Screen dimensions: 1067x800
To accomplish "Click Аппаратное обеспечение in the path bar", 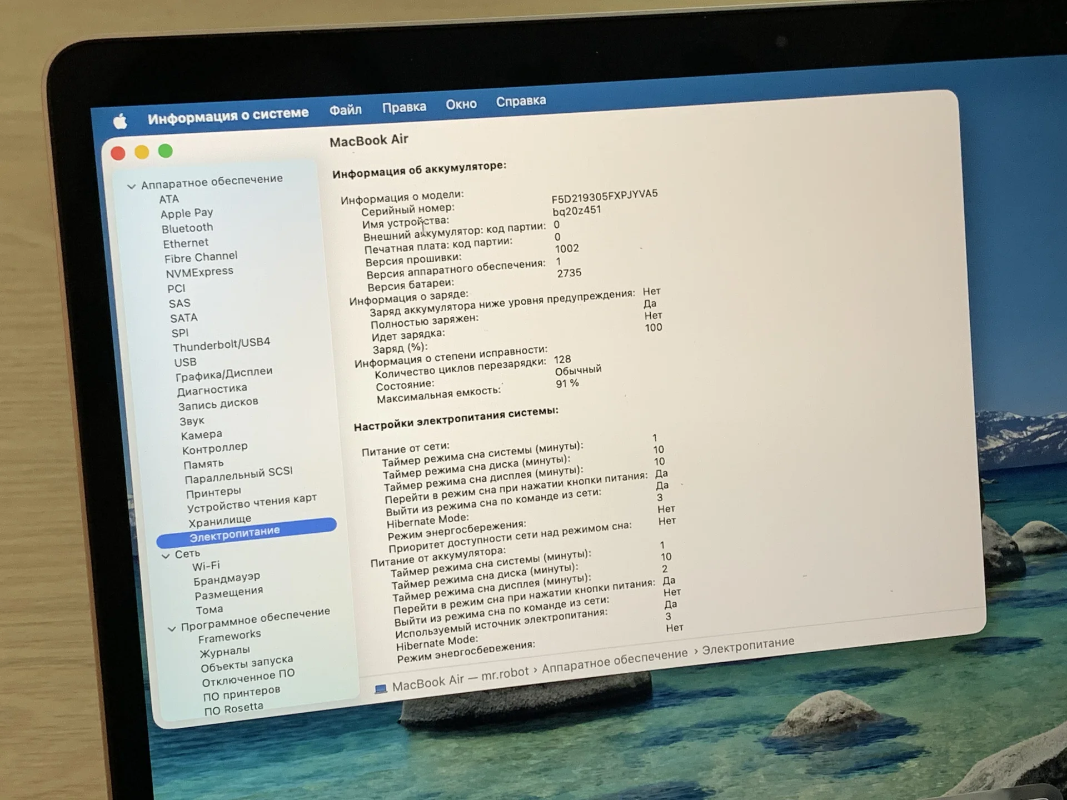I will 615,661.
